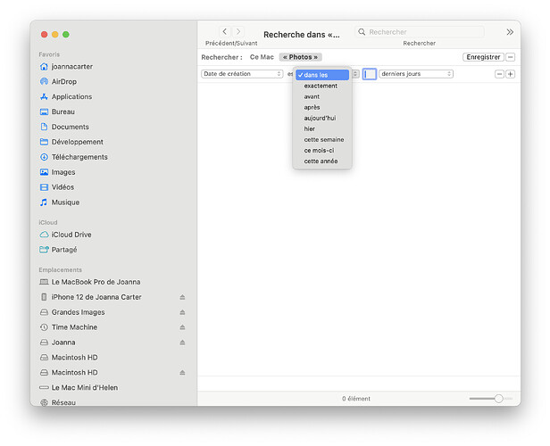Add a search criterion with plus button
Viewport: 550px width, 446px height.
[511, 74]
